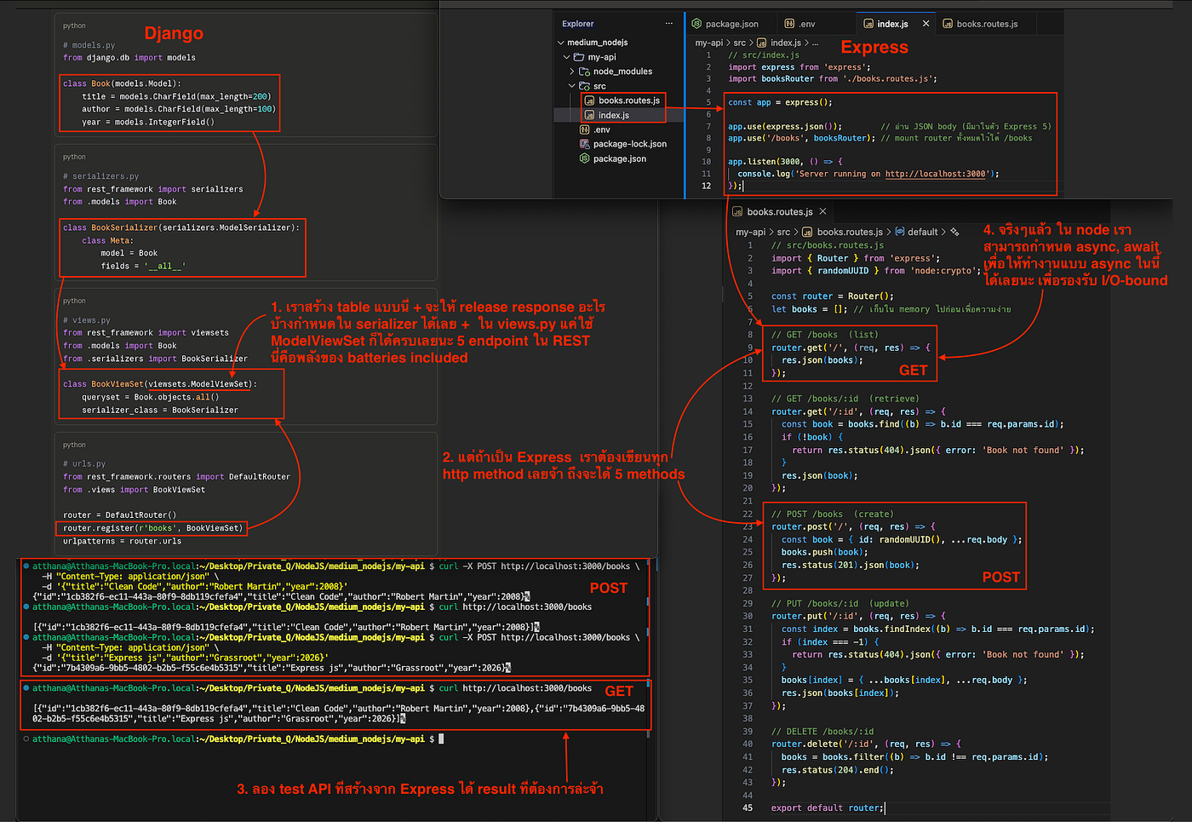Click JS icon in the index.js breadcrumb path
This screenshot has width=1192, height=822.
point(761,43)
